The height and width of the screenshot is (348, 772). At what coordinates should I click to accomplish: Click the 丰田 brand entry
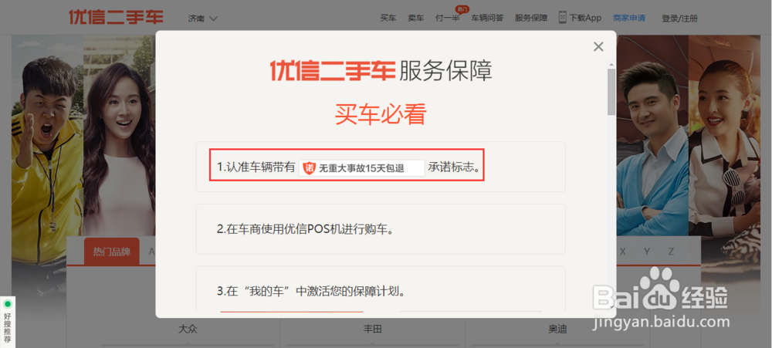[x=373, y=329]
